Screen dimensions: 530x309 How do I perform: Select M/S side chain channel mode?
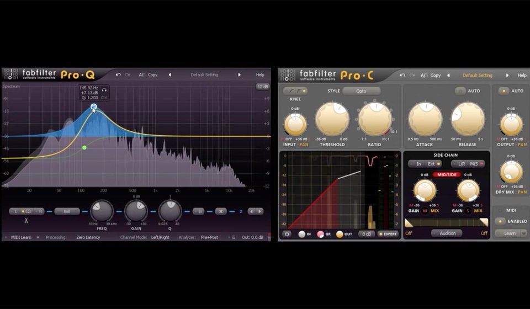(476, 164)
